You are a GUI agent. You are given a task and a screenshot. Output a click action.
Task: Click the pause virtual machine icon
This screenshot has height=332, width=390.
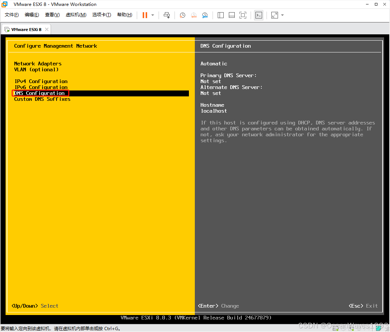click(145, 15)
